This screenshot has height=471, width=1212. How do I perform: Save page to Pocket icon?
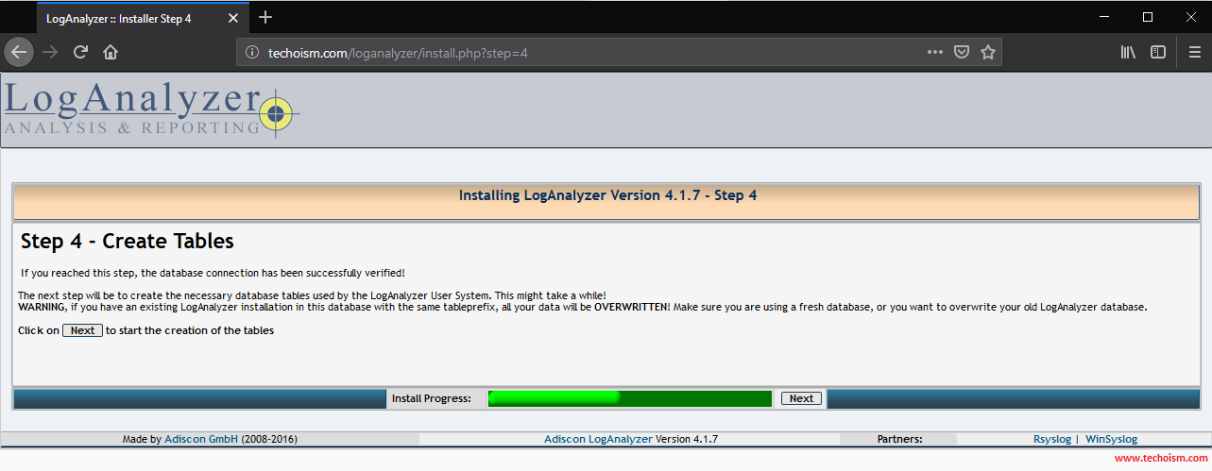(x=962, y=52)
